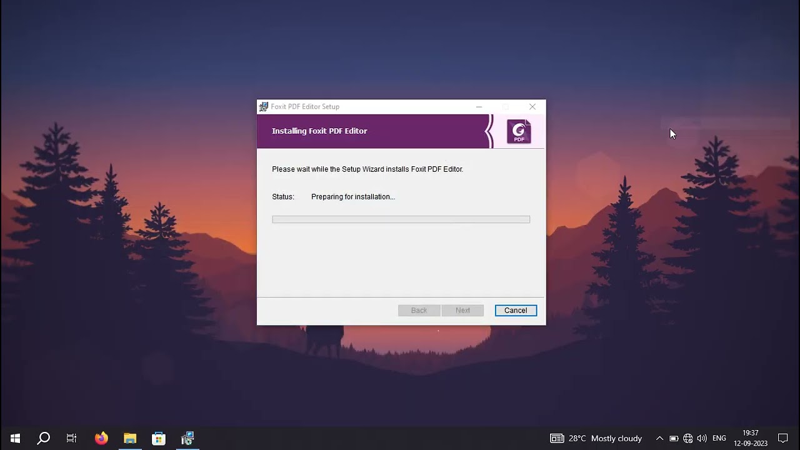Open the weather widget showing 28°C

tap(596, 438)
